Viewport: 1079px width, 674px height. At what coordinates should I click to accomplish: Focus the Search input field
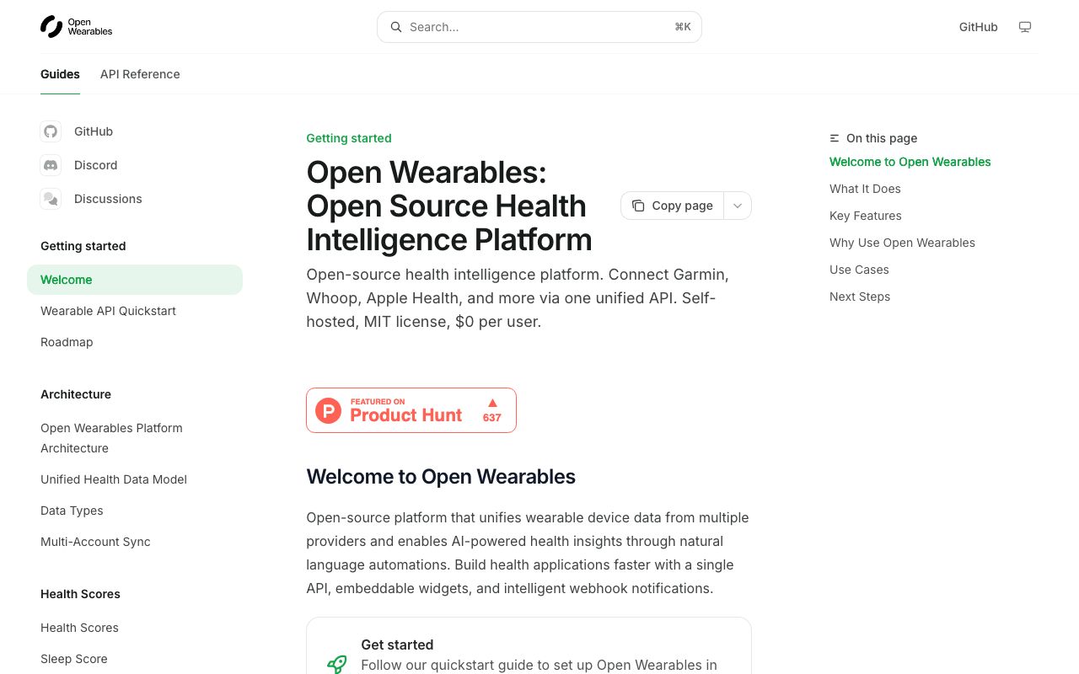pos(539,27)
